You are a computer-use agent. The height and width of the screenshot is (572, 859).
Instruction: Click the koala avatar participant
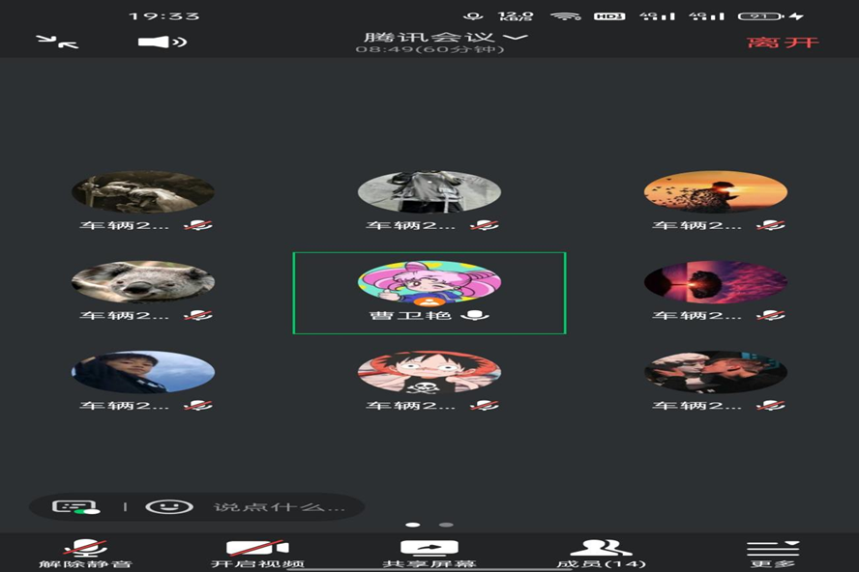[x=143, y=282]
